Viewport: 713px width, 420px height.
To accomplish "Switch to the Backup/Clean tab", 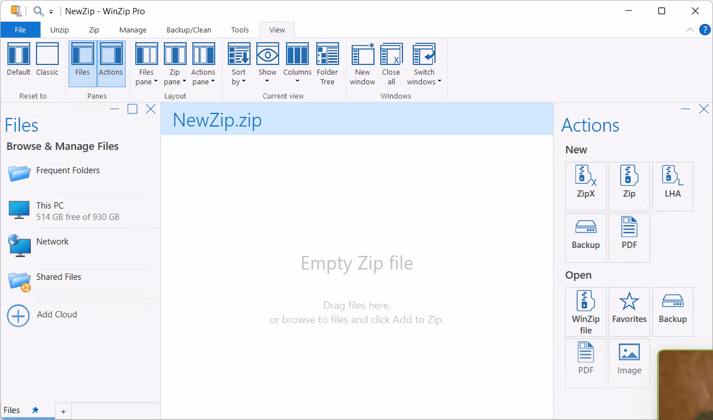I will point(189,30).
